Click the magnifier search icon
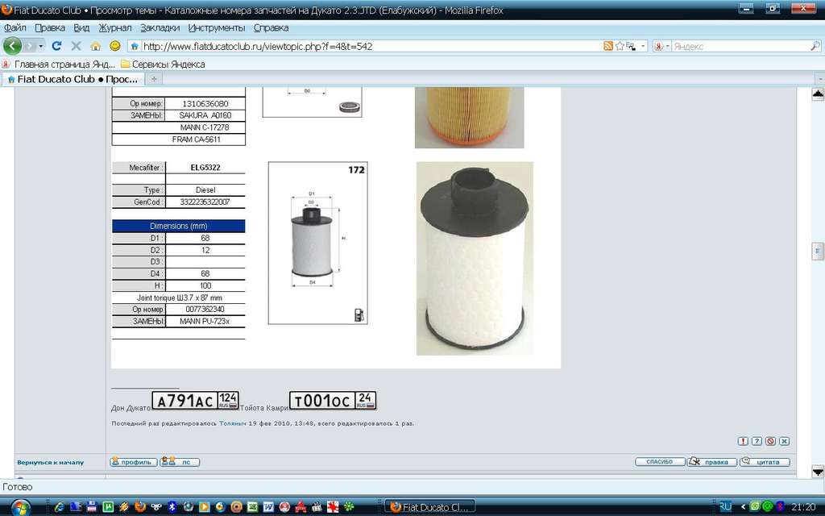Image resolution: width=825 pixels, height=516 pixels. [x=815, y=46]
